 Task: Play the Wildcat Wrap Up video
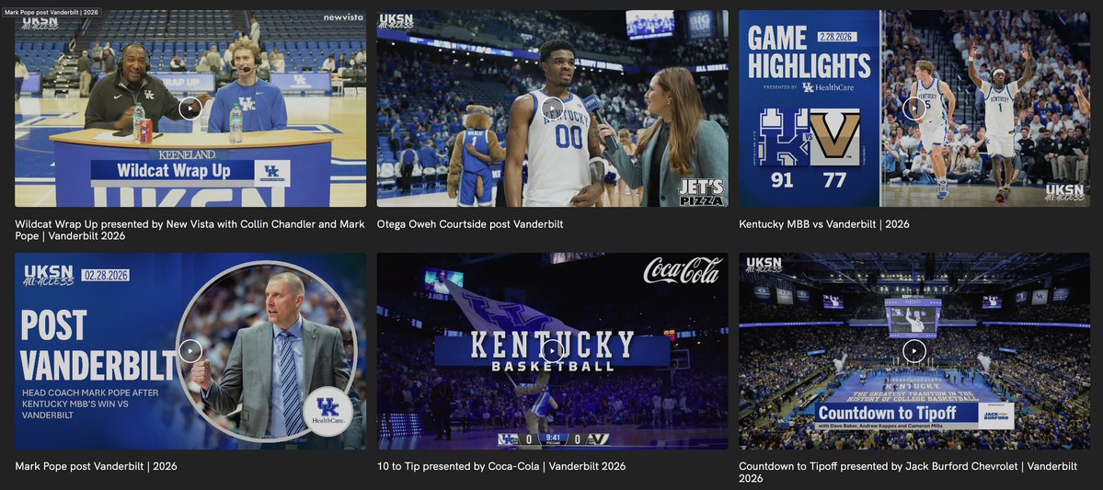tap(190, 108)
